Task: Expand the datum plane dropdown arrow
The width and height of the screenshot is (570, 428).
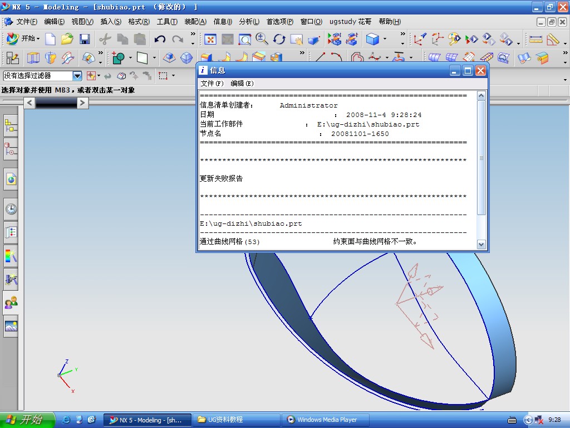Action: click(154, 57)
